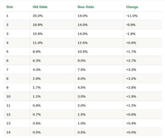Select the 6.3% old odds cell
Viewport: 165px width, 138px height.
pos(37,60)
